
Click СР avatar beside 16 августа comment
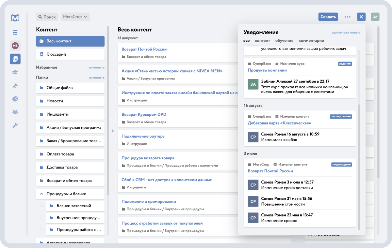(253, 137)
